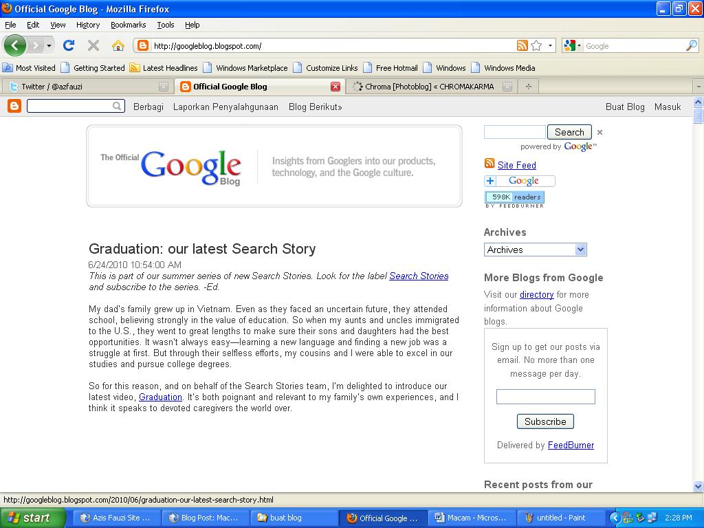This screenshot has height=528, width=704.
Task: Open the Help menu
Action: click(x=192, y=25)
